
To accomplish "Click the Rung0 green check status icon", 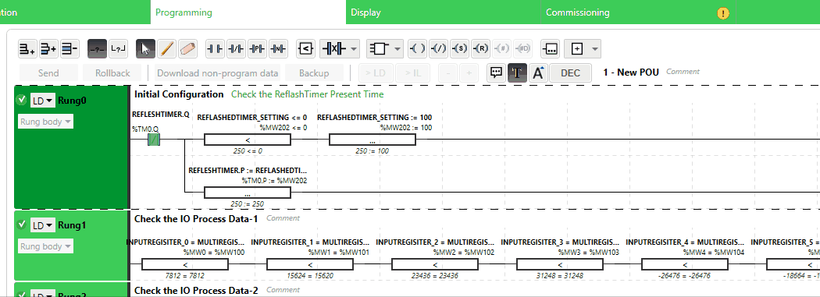I will point(21,100).
